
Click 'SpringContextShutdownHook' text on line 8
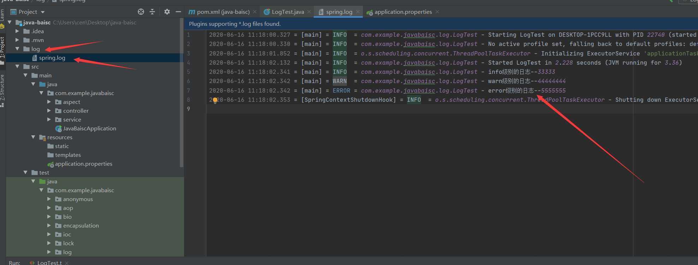[x=348, y=100]
